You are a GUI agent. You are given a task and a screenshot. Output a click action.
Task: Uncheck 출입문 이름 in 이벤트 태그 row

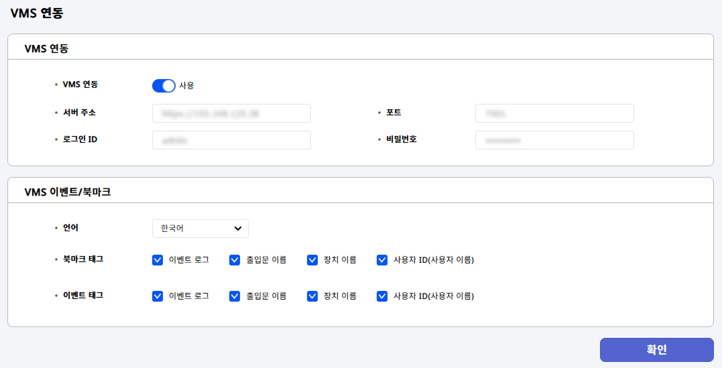pyautogui.click(x=235, y=296)
